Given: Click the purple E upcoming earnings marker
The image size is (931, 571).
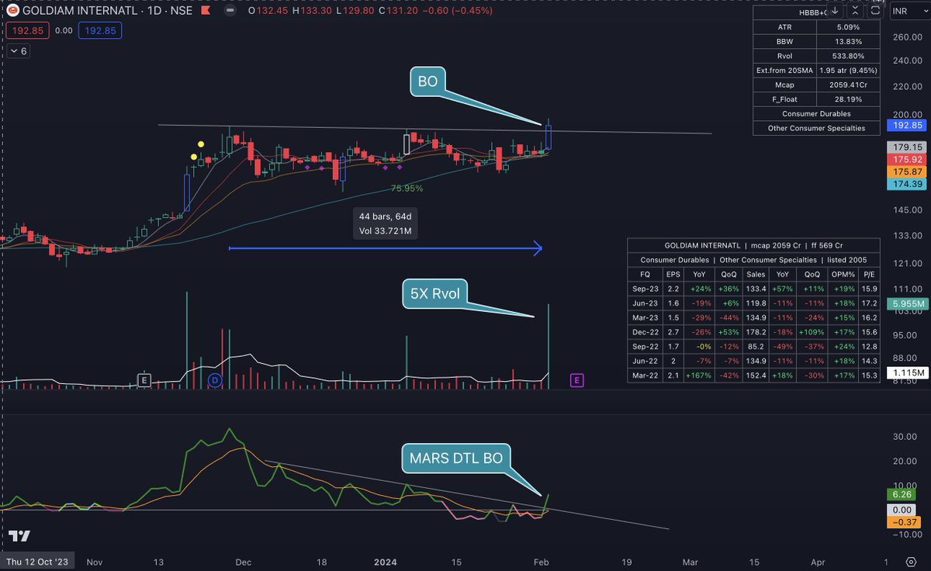Looking at the screenshot, I should (x=576, y=379).
